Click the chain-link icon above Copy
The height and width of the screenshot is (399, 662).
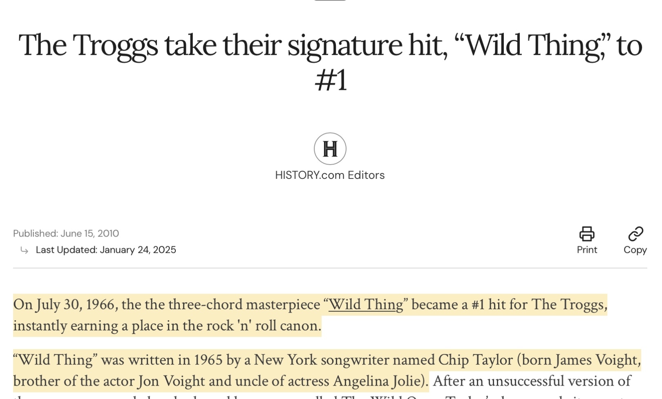pos(635,234)
